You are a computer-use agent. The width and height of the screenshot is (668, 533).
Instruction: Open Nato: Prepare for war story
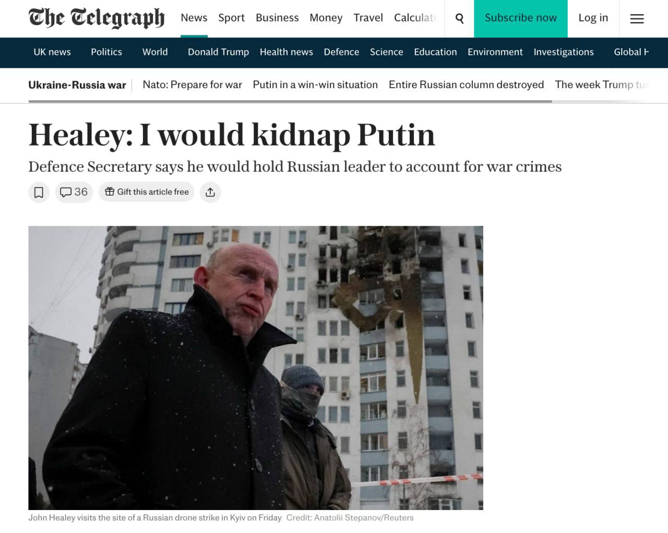(x=192, y=84)
